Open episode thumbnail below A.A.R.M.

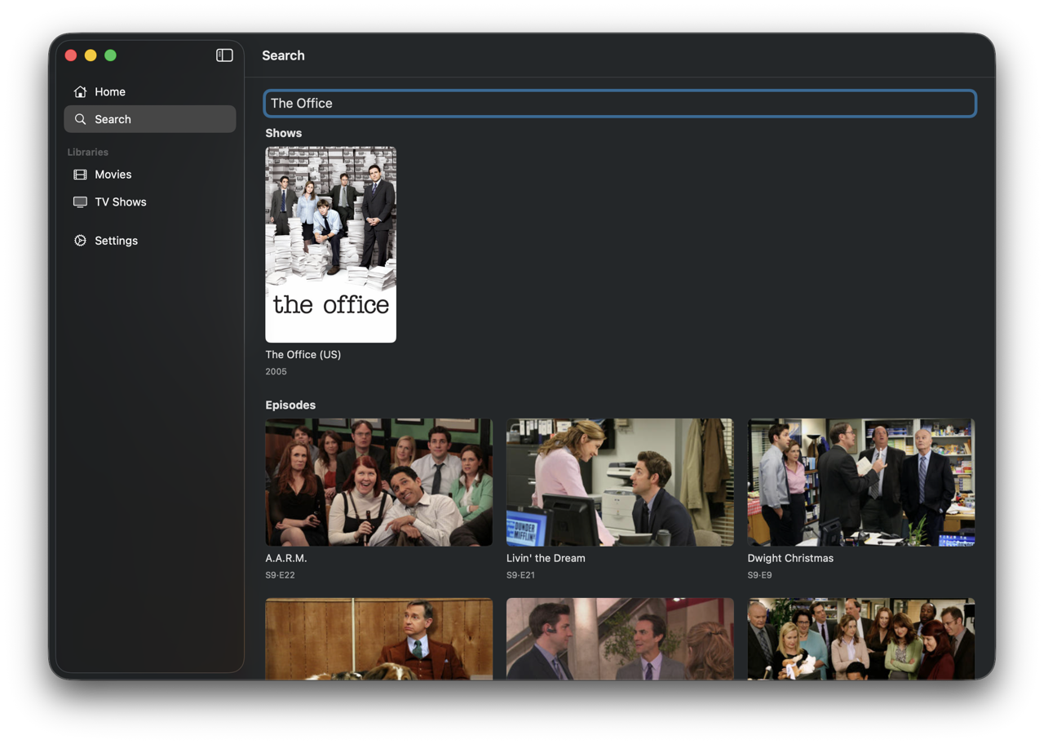click(378, 639)
